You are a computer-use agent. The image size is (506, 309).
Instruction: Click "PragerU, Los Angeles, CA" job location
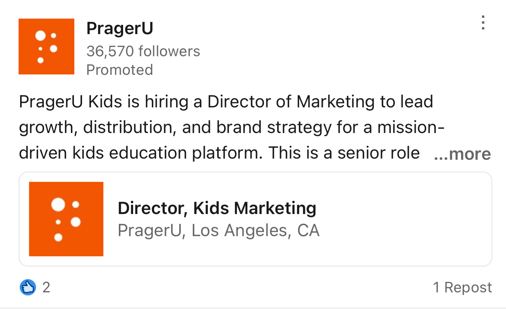pyautogui.click(x=218, y=230)
